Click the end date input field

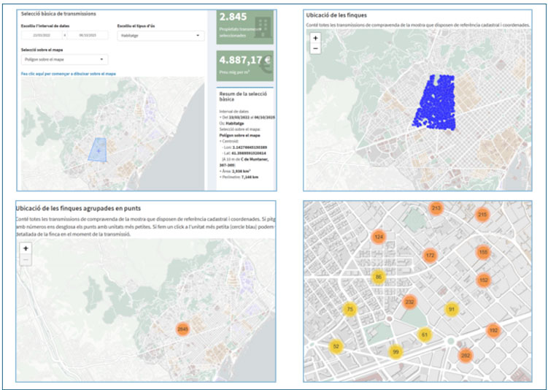pos(88,35)
